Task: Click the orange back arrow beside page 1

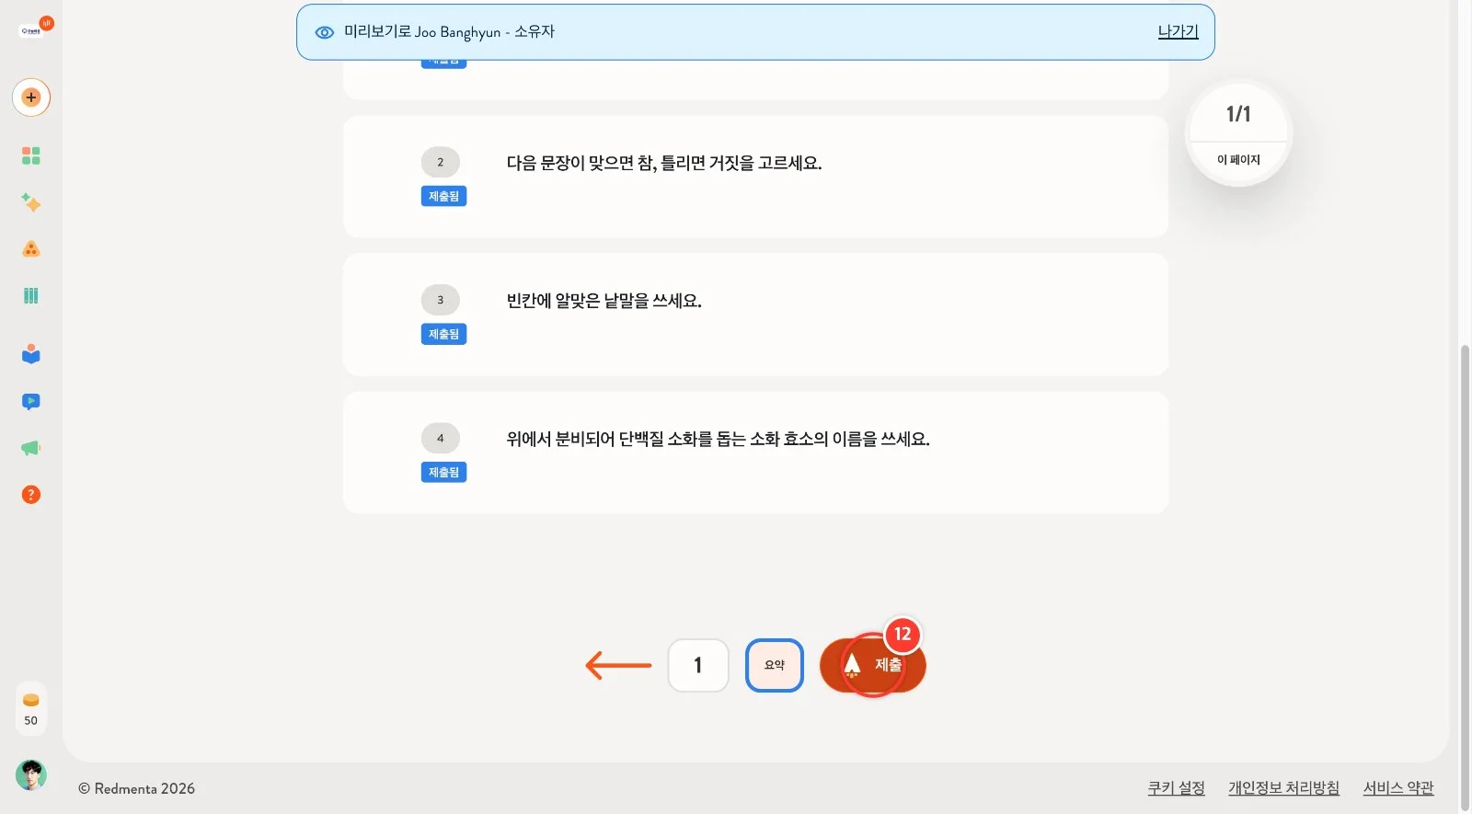Action: (x=618, y=665)
